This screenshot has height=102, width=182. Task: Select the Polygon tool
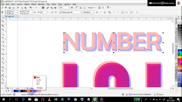tap(3, 49)
